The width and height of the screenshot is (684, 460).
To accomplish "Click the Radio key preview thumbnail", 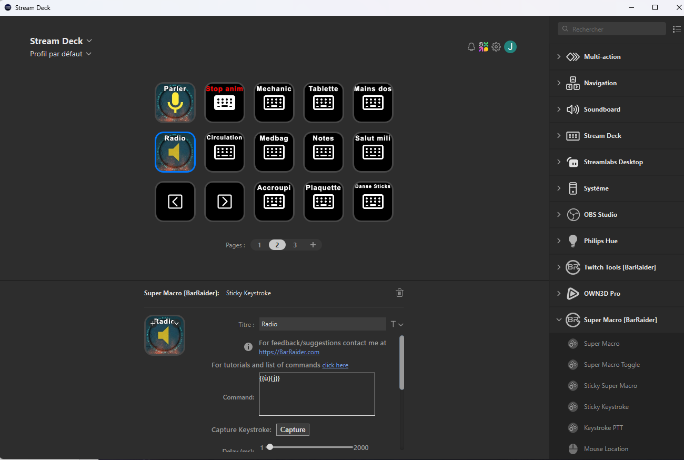I will 165,335.
